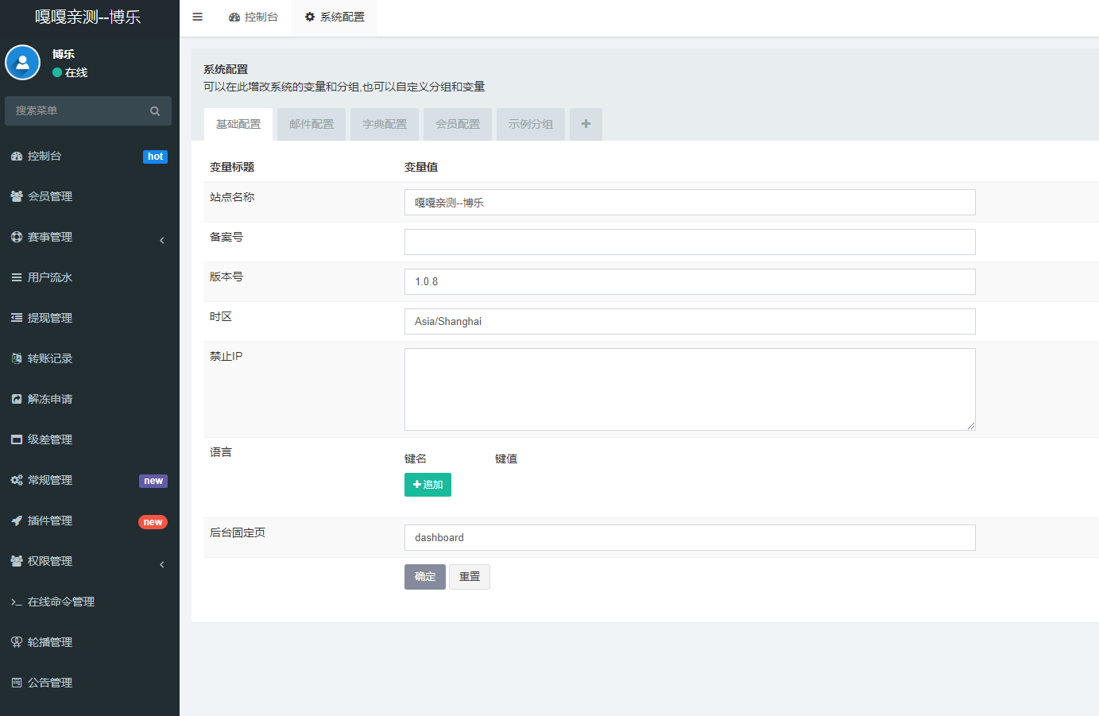The width and height of the screenshot is (1099, 716).
Task: Open 提现管理 in the sidebar
Action: click(49, 318)
